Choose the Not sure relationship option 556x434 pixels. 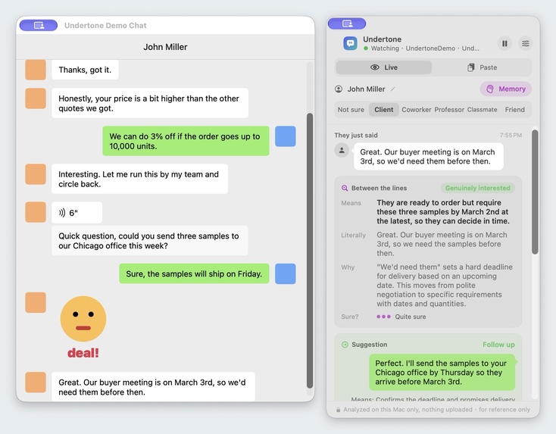coord(351,110)
